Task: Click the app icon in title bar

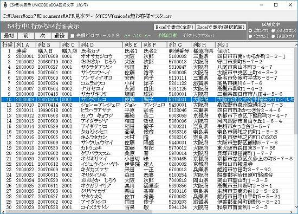Action: tap(5, 5)
